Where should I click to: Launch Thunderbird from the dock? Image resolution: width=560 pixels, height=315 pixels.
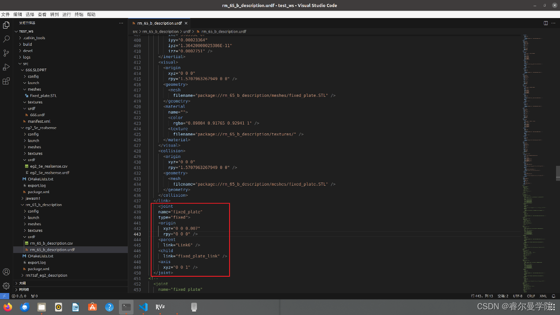tap(25, 307)
